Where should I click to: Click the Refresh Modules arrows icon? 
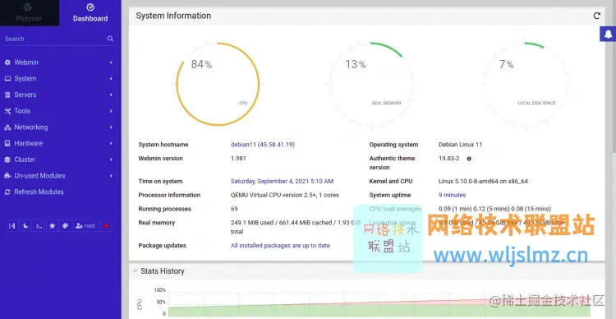pyautogui.click(x=7, y=192)
